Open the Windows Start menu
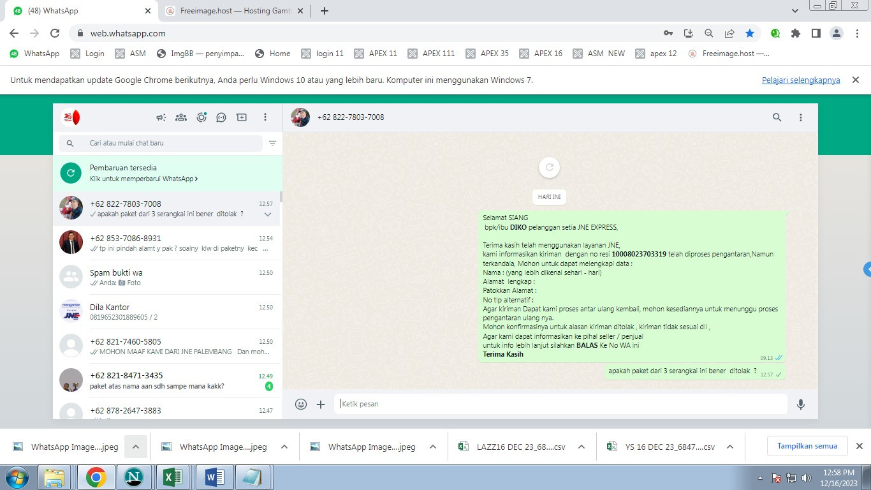 pos(16,477)
